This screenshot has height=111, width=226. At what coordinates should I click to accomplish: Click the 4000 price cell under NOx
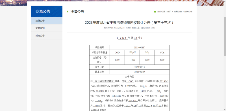[x=162, y=60]
